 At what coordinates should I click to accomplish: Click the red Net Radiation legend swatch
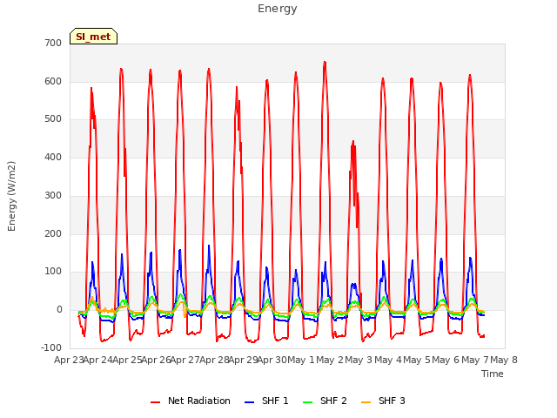(155, 402)
